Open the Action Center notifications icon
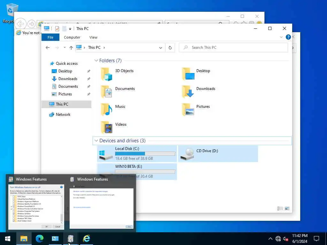 point(316,239)
